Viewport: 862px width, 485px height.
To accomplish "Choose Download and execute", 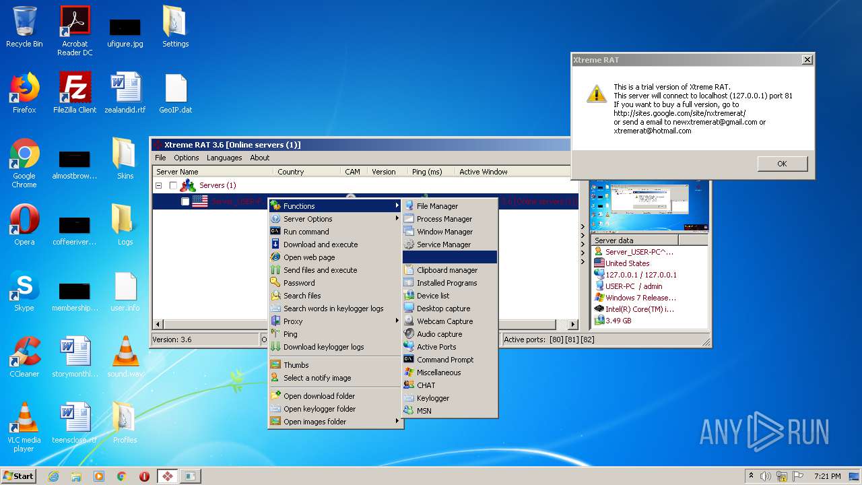I will (x=335, y=245).
